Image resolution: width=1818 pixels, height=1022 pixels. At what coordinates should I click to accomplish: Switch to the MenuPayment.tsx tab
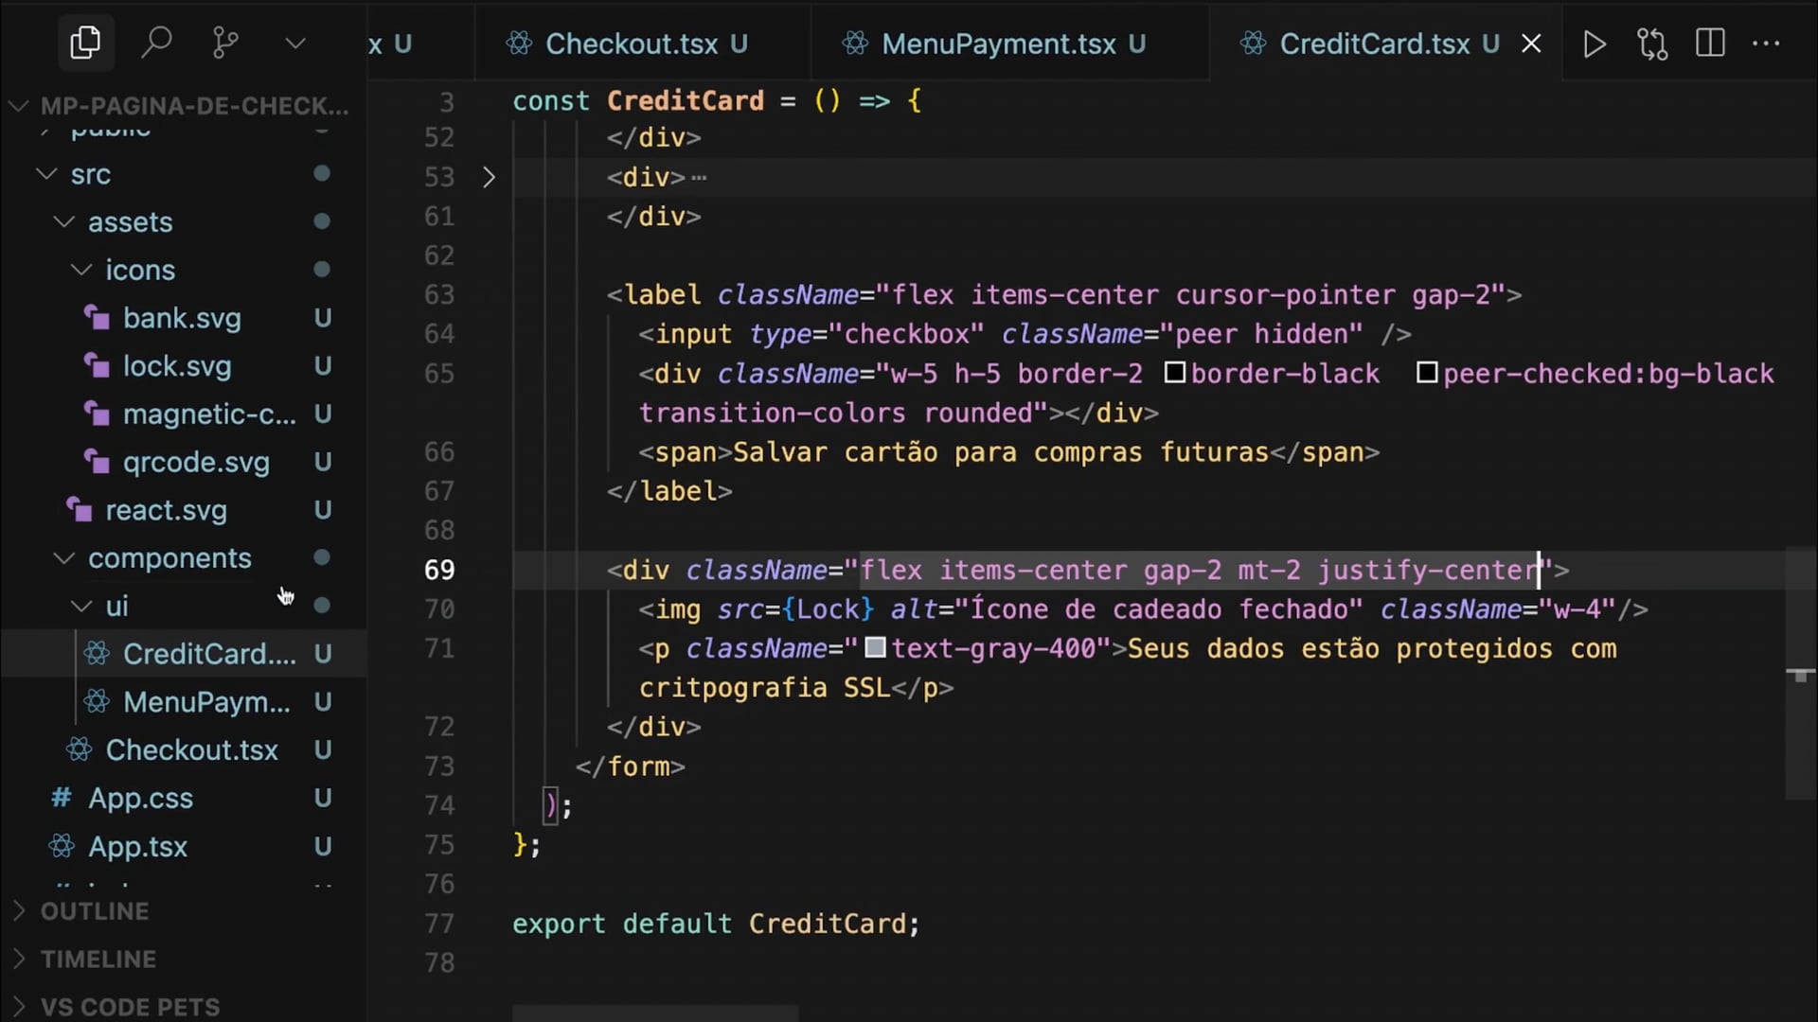[x=998, y=44]
